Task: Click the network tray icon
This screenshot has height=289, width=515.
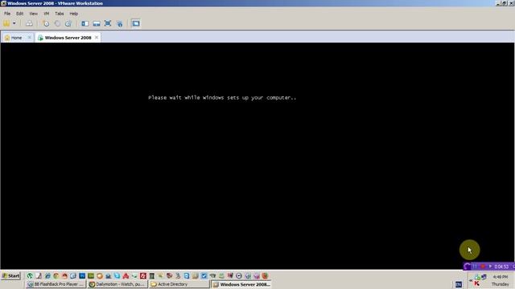Action: (x=484, y=277)
